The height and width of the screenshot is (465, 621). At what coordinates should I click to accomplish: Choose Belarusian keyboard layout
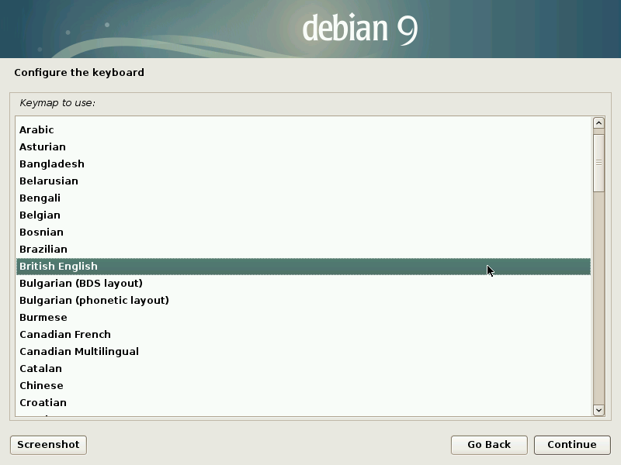click(x=304, y=181)
